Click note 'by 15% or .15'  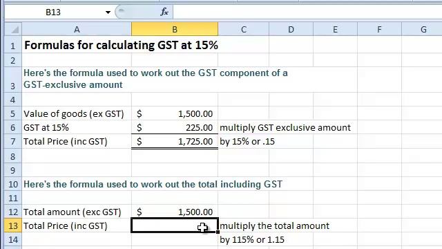tap(247, 141)
